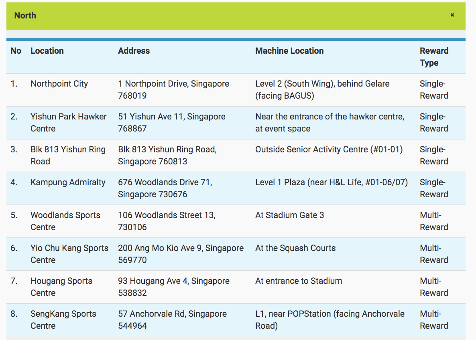Viewport: 476px width, 340px height.
Task: Select address 1 Northpoint Drive, Singapore 768019
Action: (x=174, y=89)
